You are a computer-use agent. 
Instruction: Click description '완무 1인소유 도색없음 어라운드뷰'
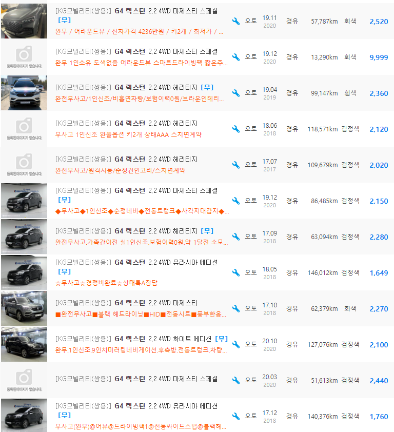[x=142, y=63]
